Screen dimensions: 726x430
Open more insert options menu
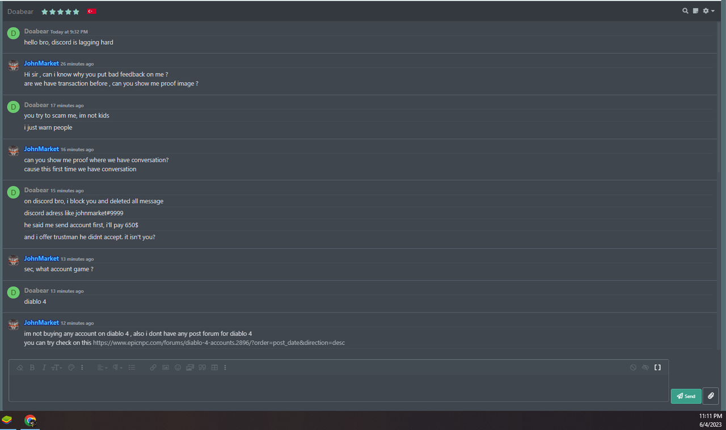point(225,368)
